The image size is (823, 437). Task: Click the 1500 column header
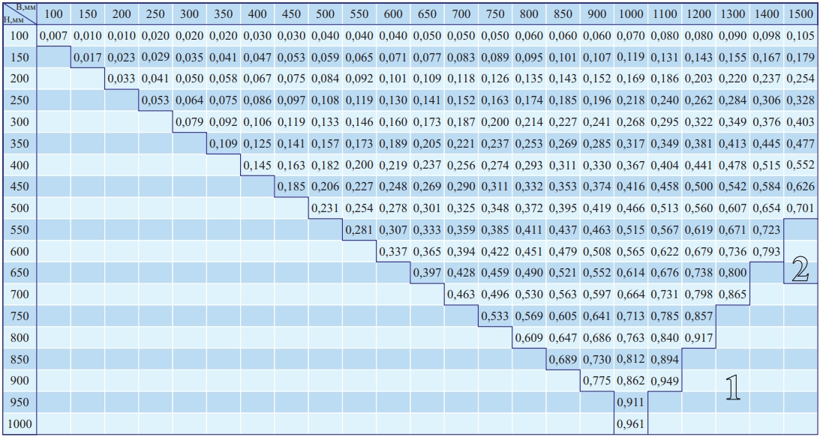[800, 15]
